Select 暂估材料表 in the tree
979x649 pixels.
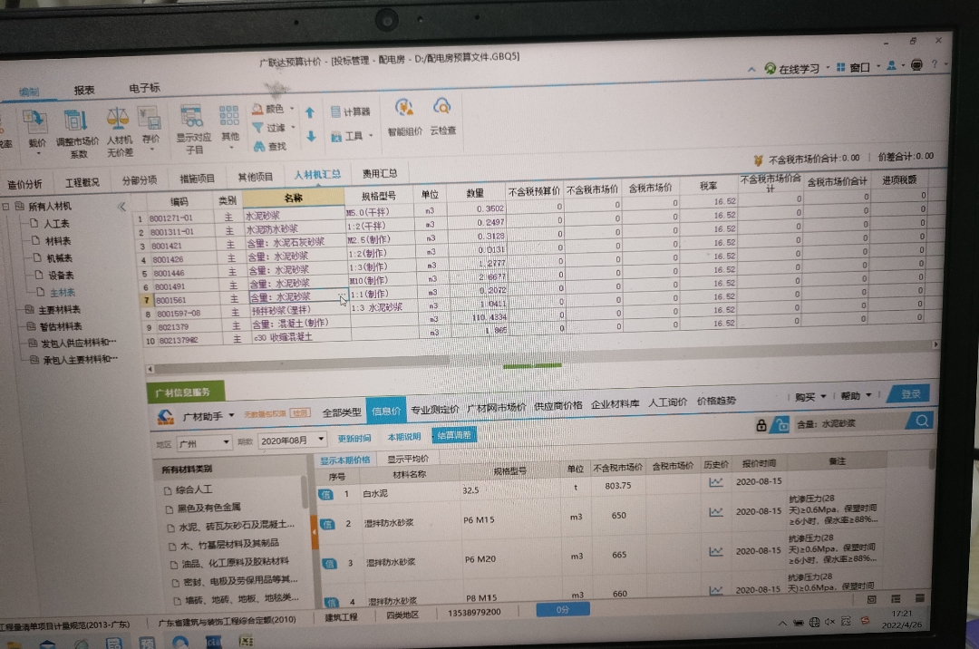[x=61, y=326]
